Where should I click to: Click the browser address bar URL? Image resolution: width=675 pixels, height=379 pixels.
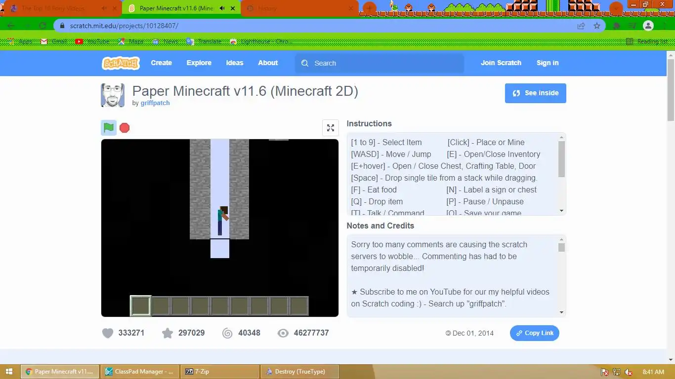124,26
